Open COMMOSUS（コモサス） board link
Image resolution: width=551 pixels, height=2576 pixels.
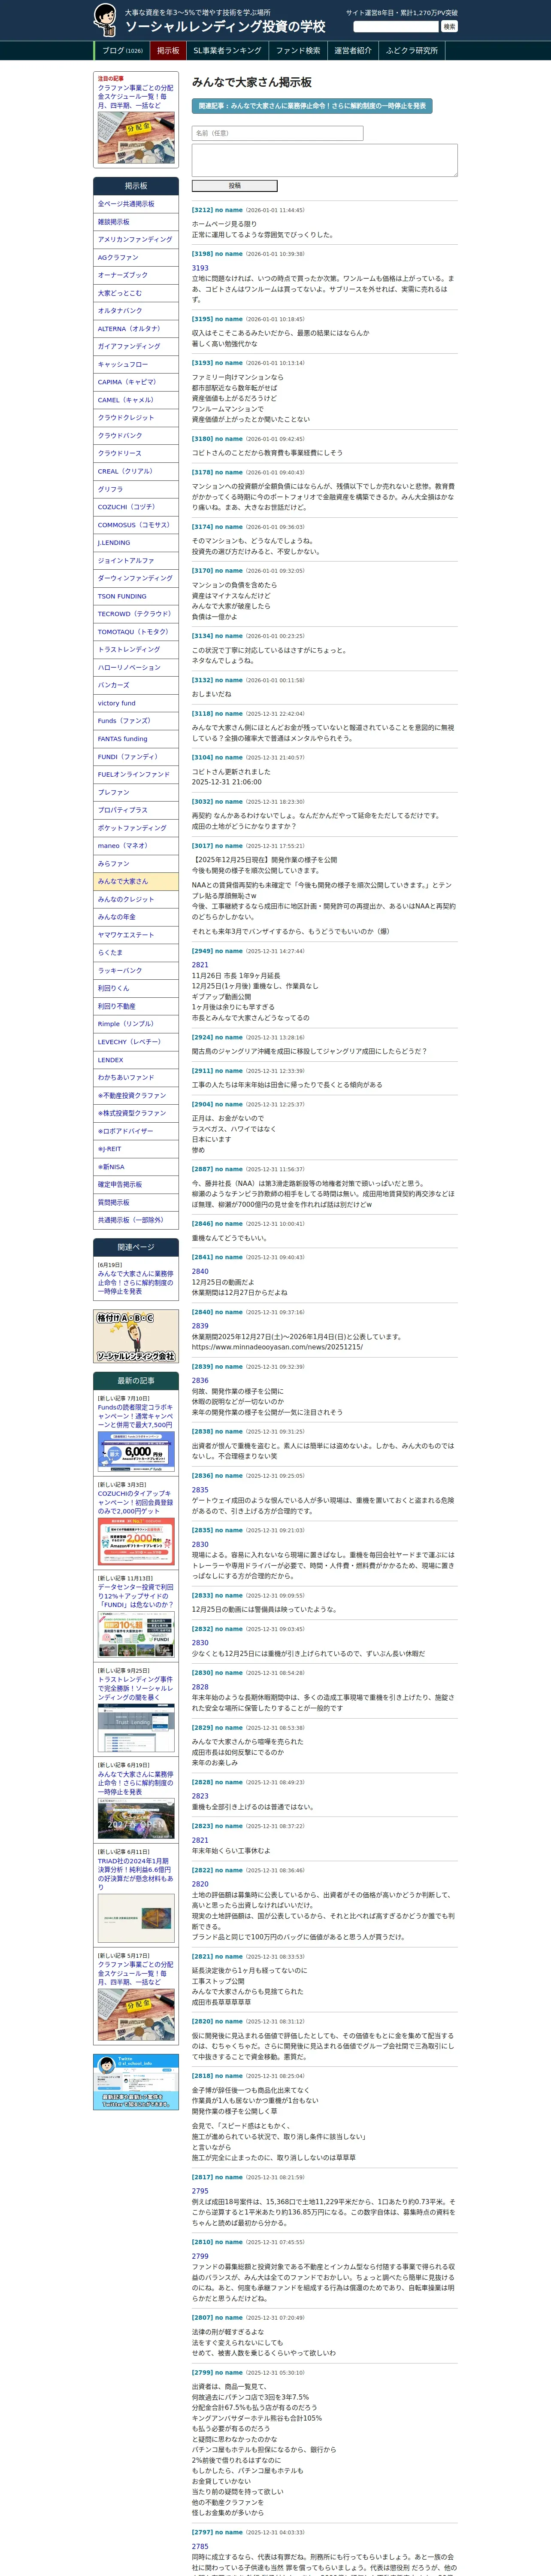[x=136, y=525]
